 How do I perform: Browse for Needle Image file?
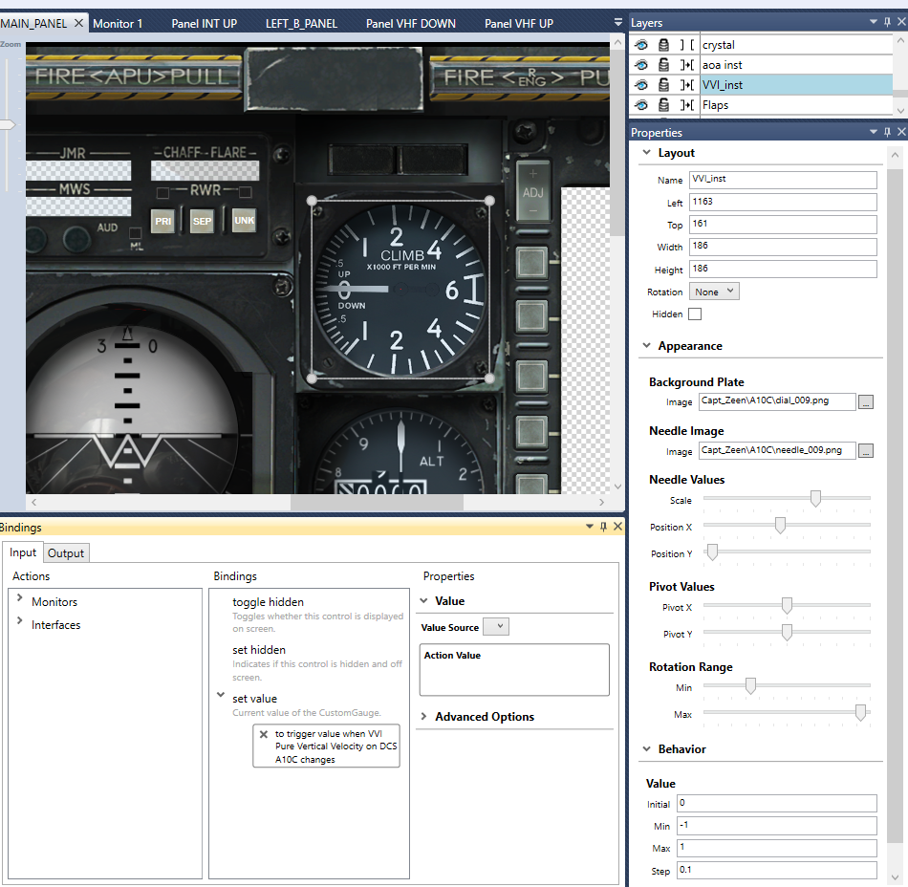click(865, 451)
